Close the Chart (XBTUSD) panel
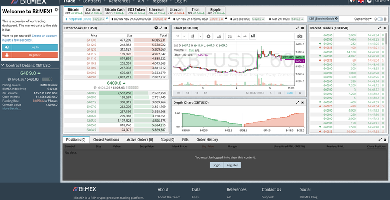 303,28
